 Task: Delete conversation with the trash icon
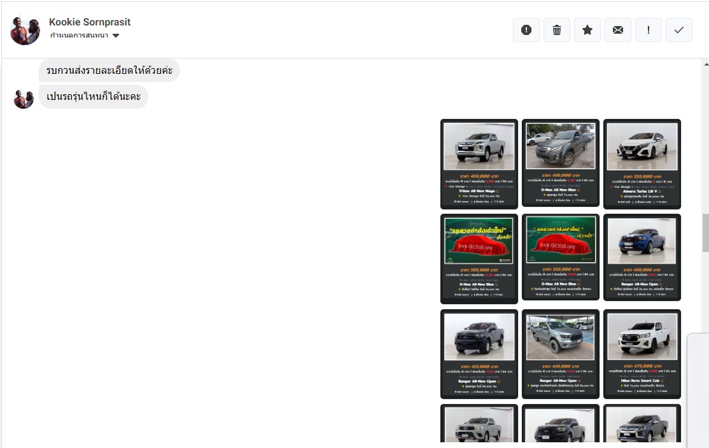(x=557, y=30)
